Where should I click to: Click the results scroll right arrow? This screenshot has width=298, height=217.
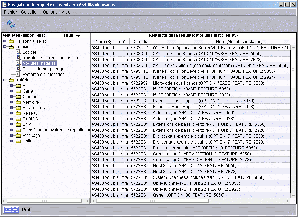[288, 201]
